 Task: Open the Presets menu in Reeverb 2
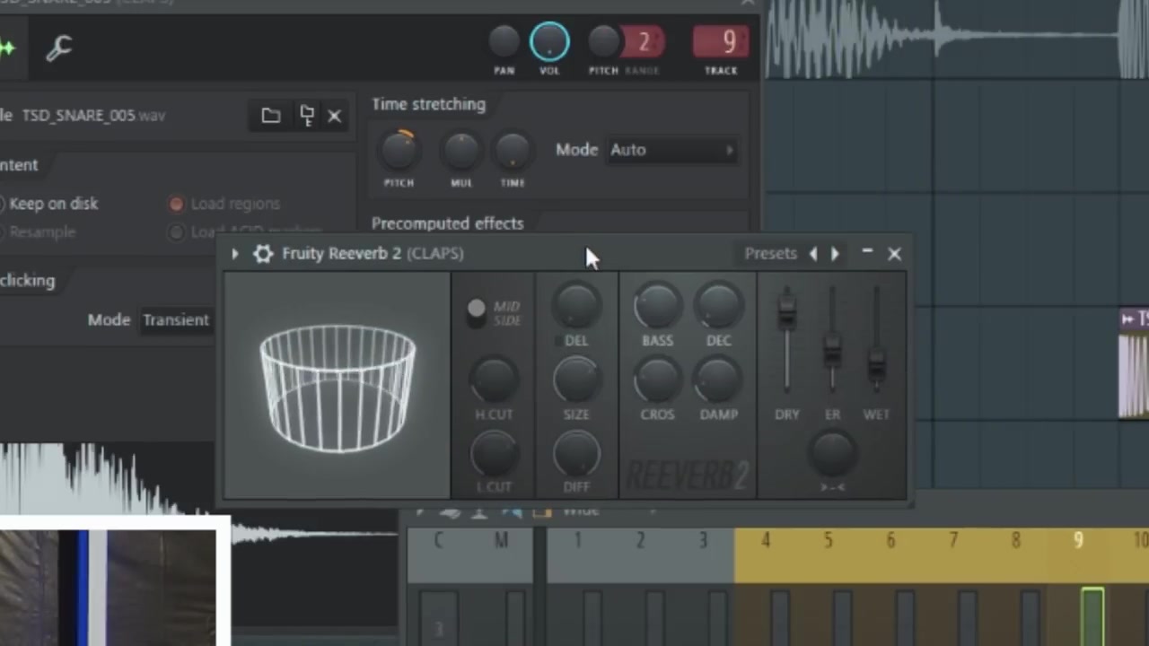(x=770, y=254)
